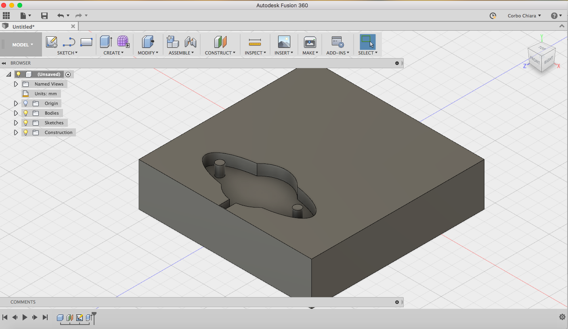Play the timeline
This screenshot has width=568, height=329.
coord(25,317)
